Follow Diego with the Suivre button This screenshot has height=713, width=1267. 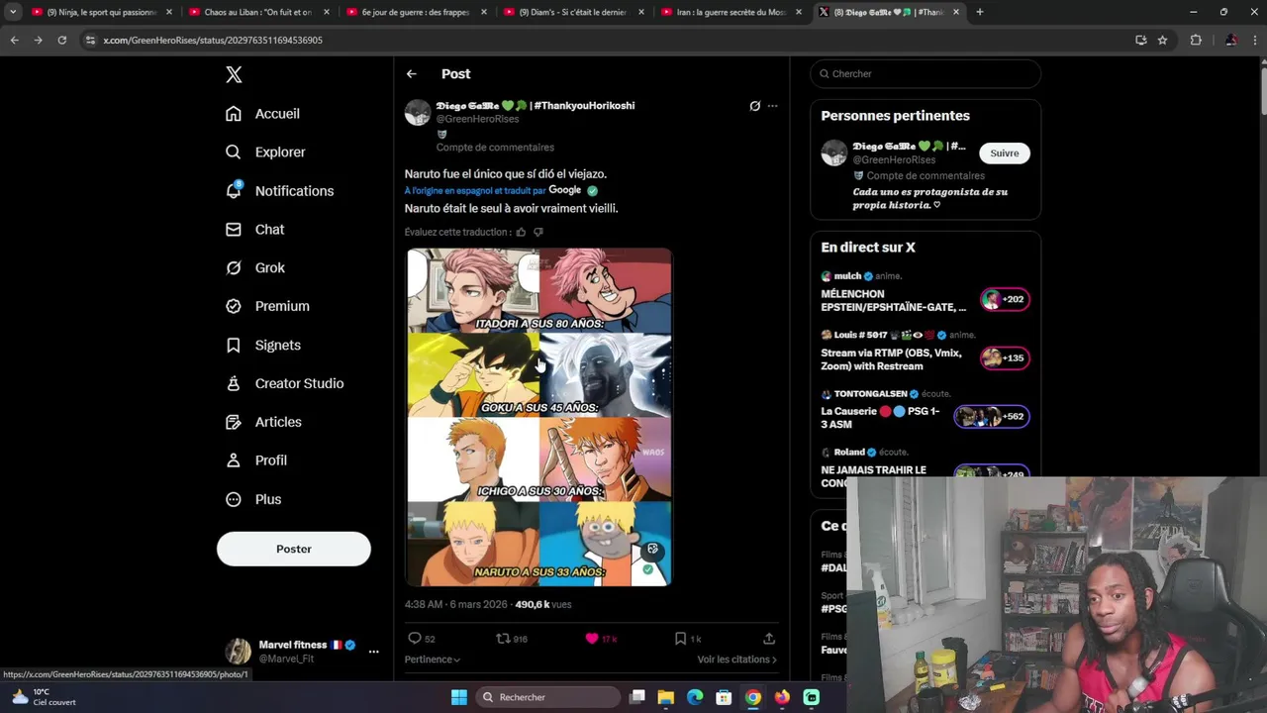pos(1005,153)
